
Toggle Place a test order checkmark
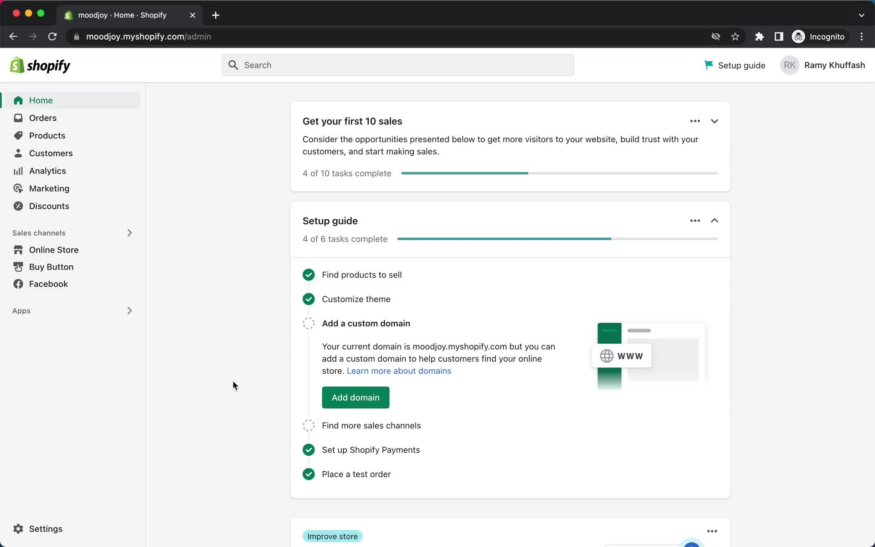(309, 474)
